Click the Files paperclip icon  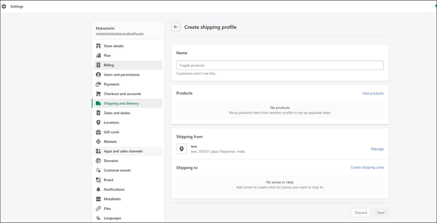point(98,208)
